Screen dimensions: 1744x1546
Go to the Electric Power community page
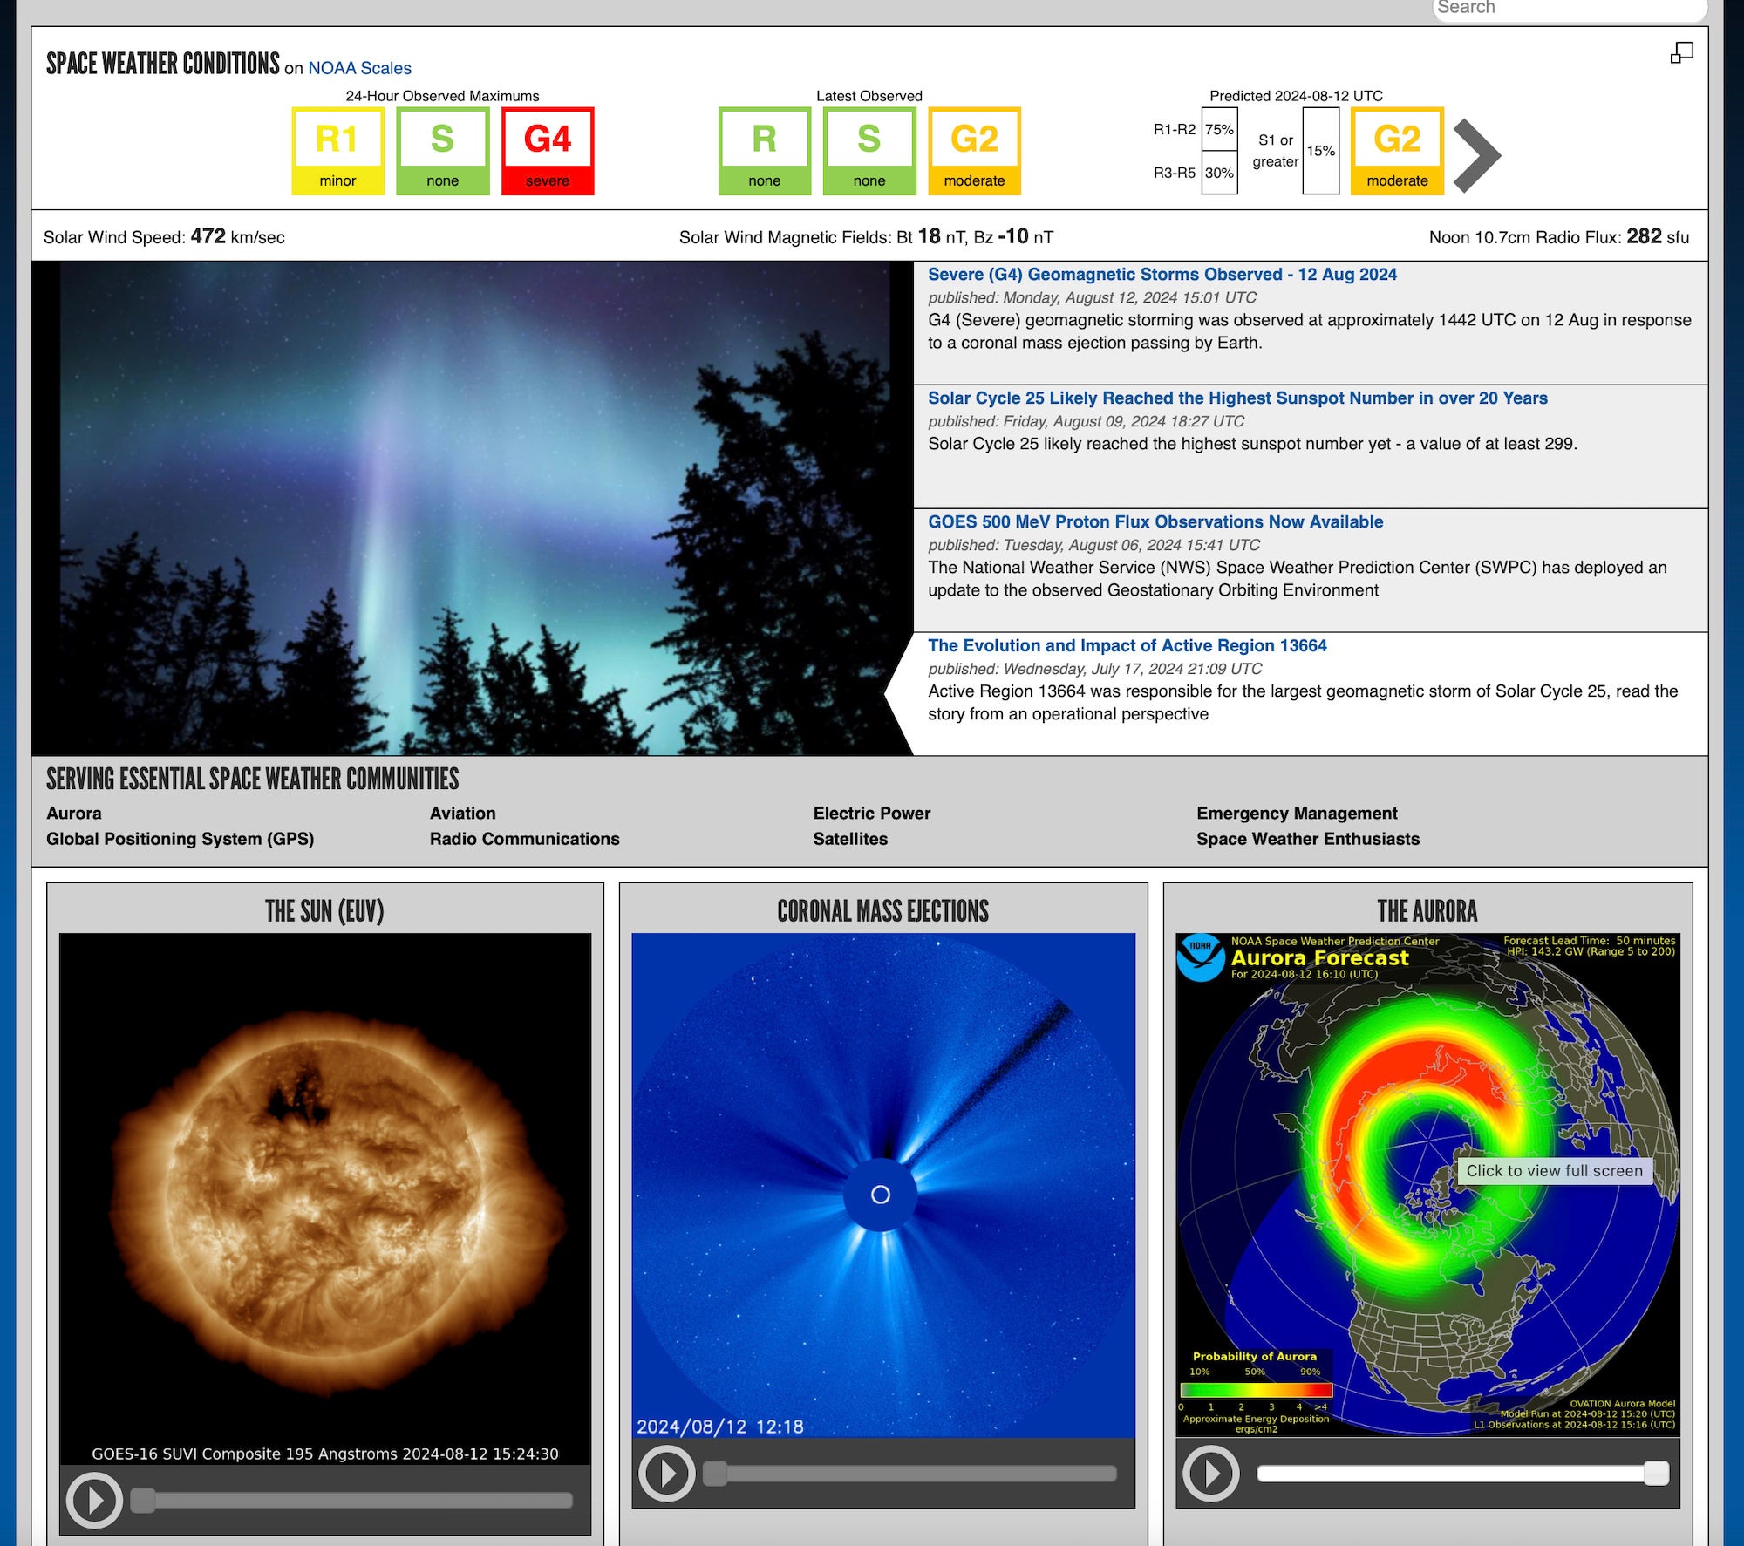tap(871, 813)
